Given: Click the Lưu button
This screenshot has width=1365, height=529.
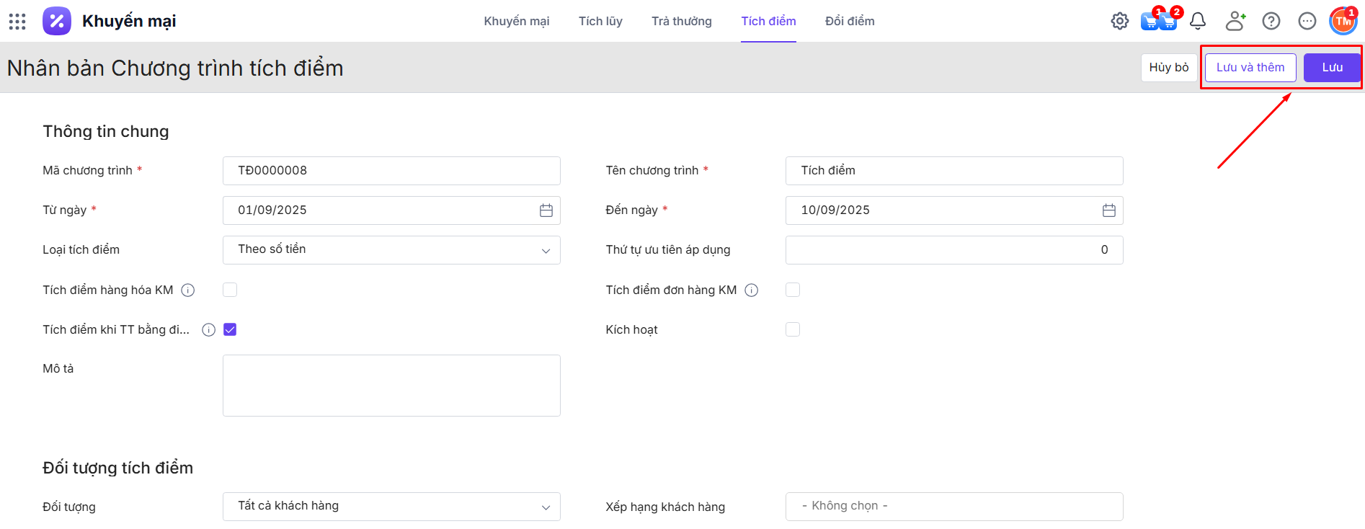Looking at the screenshot, I should point(1331,68).
